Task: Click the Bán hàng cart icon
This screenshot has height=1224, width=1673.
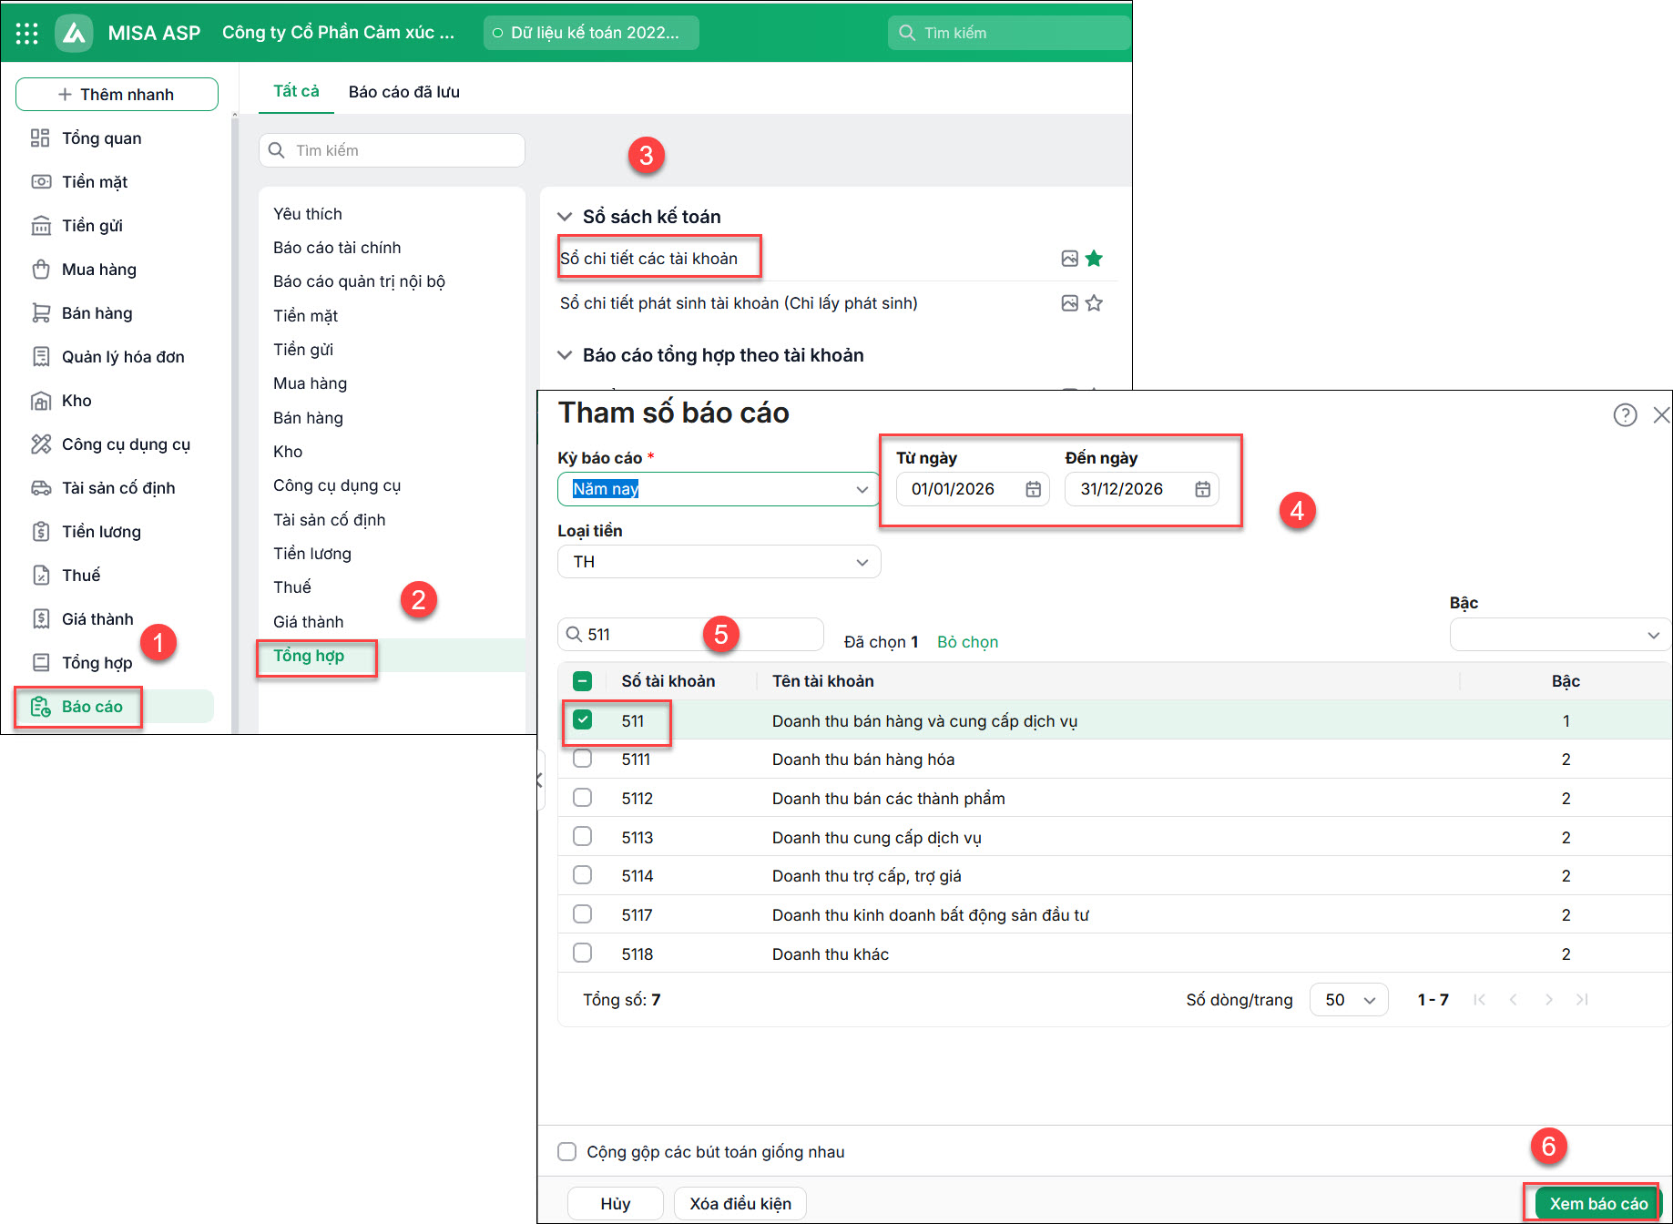Action: (x=41, y=313)
